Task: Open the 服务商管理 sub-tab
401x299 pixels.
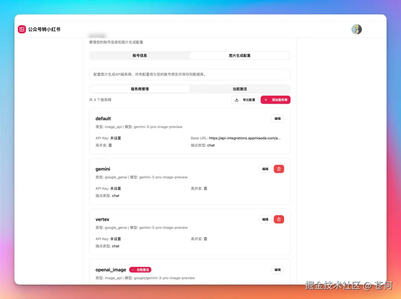Action: (140, 89)
